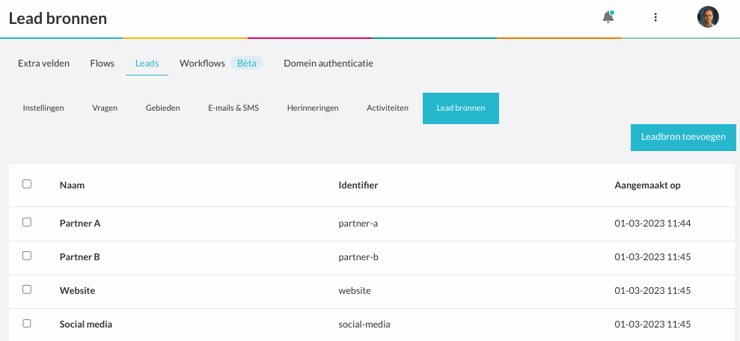Check the Social media row checkbox
This screenshot has width=740, height=341.
[x=27, y=323]
